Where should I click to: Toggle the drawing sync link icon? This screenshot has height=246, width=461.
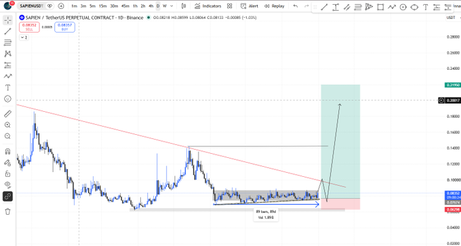click(7, 196)
